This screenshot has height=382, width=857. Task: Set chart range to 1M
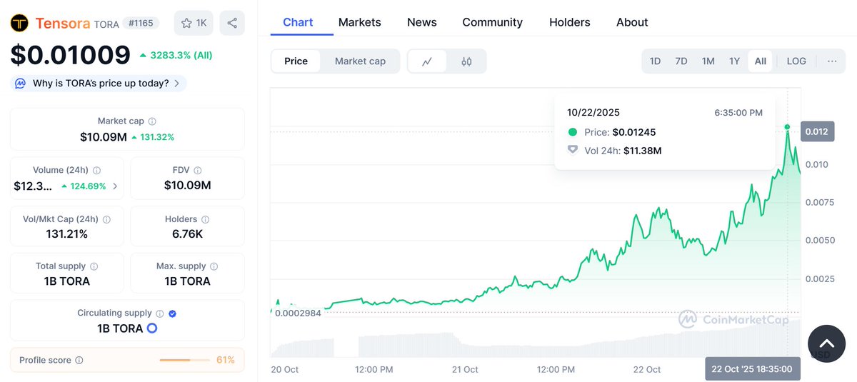708,61
